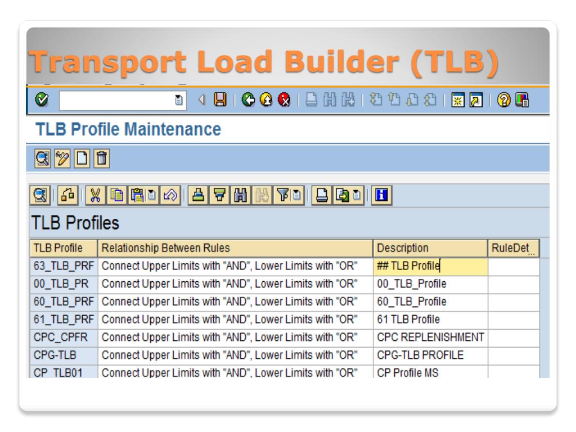Viewport: 576px width, 432px height.
Task: Click the Relationship Between Rules column header
Action: [x=236, y=248]
